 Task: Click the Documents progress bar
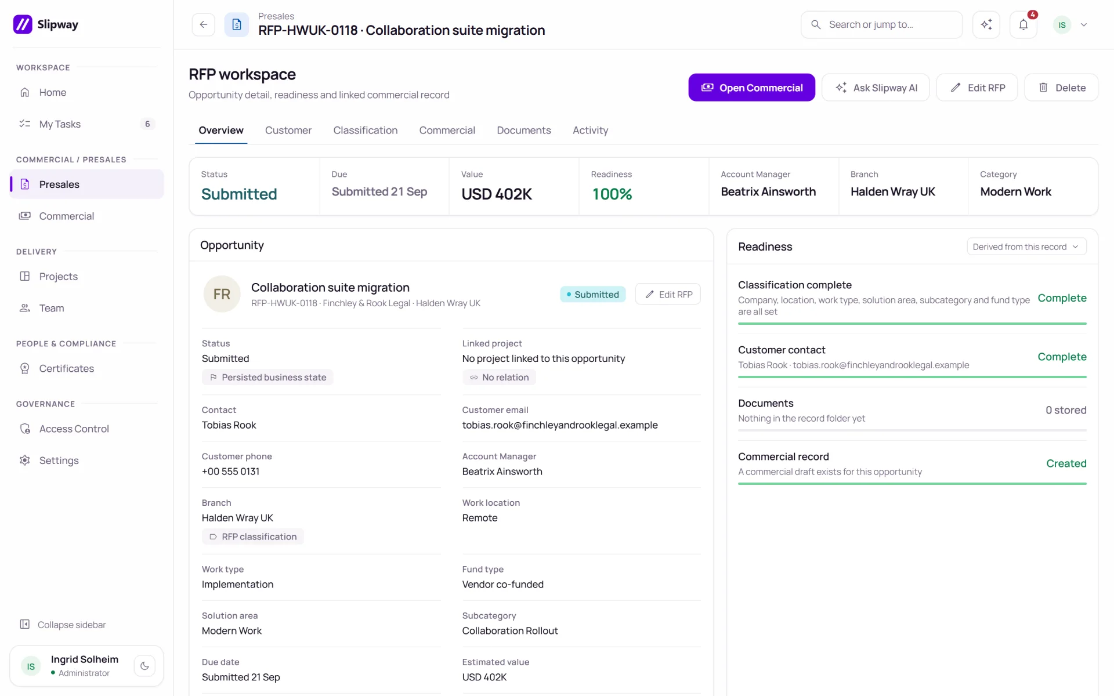point(912,430)
